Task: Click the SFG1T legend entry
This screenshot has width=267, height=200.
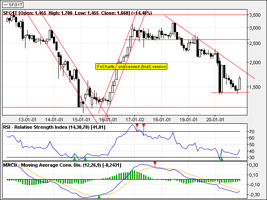Action: pos(13,5)
